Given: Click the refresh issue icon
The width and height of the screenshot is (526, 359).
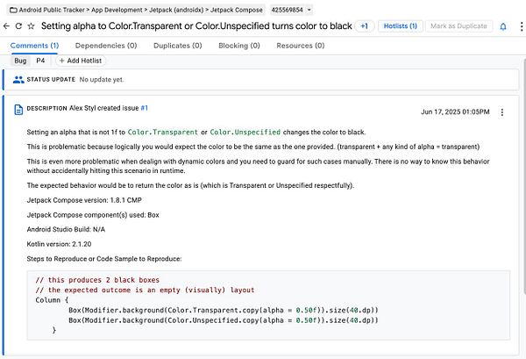Looking at the screenshot, I should 18,25.
